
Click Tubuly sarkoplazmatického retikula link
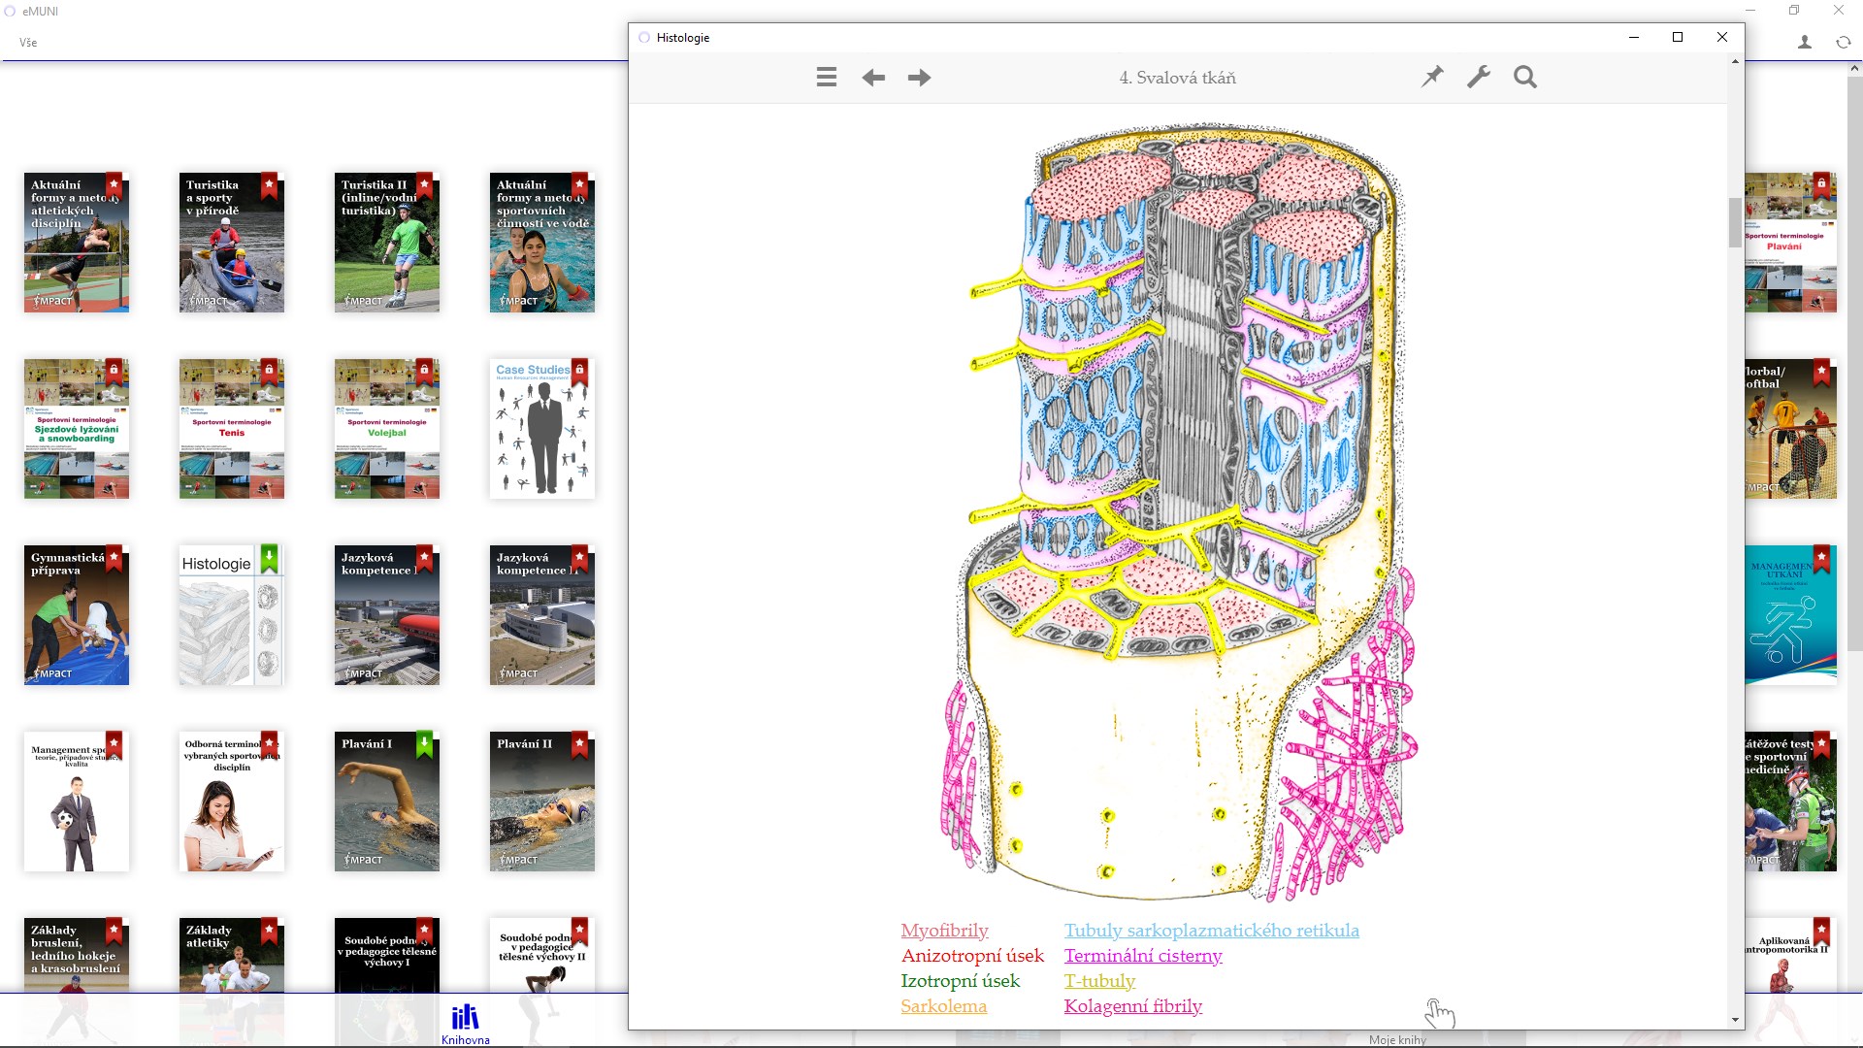pyautogui.click(x=1211, y=931)
